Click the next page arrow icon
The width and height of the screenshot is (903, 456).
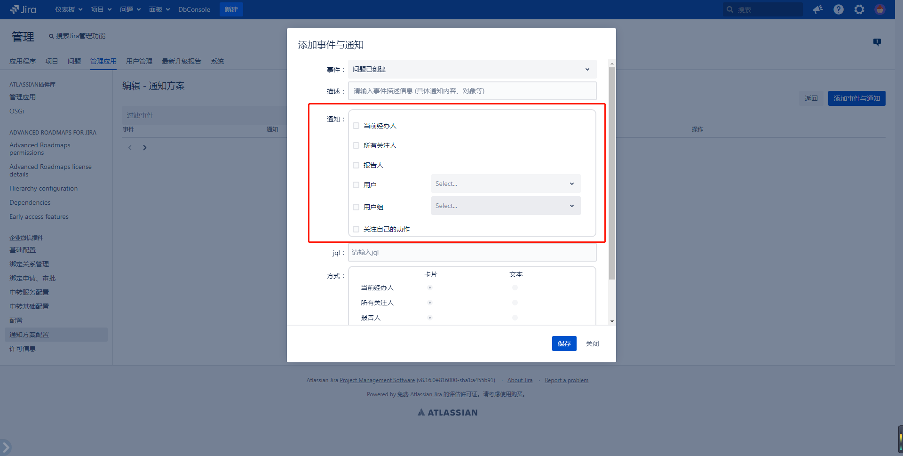pyautogui.click(x=145, y=148)
